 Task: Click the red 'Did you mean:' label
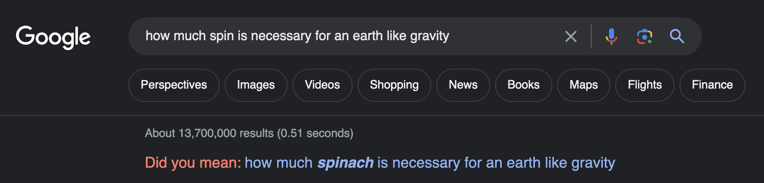[x=193, y=163]
